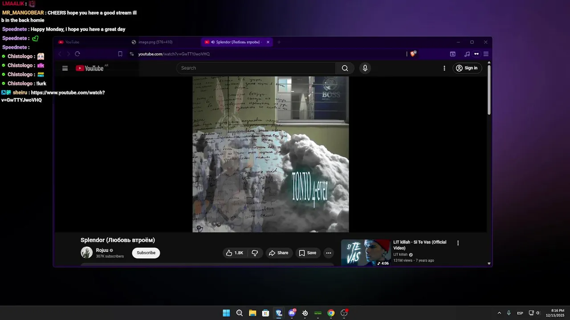View site information icon in address bar
This screenshot has height=320, width=570.
click(132, 54)
